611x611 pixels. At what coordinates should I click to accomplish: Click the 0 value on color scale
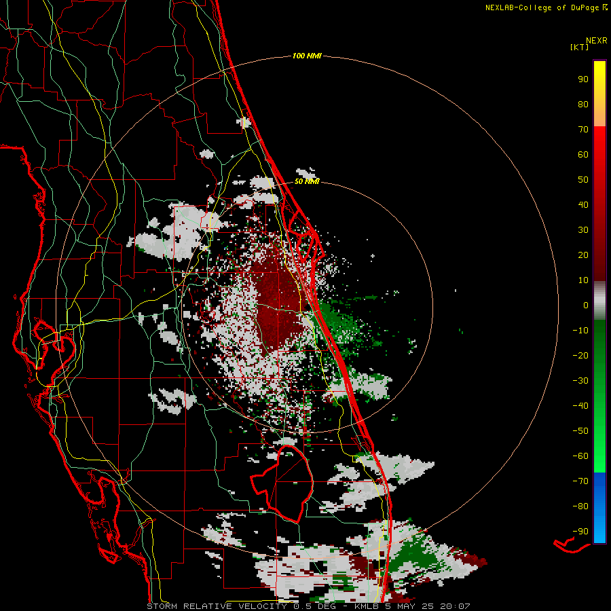point(586,305)
